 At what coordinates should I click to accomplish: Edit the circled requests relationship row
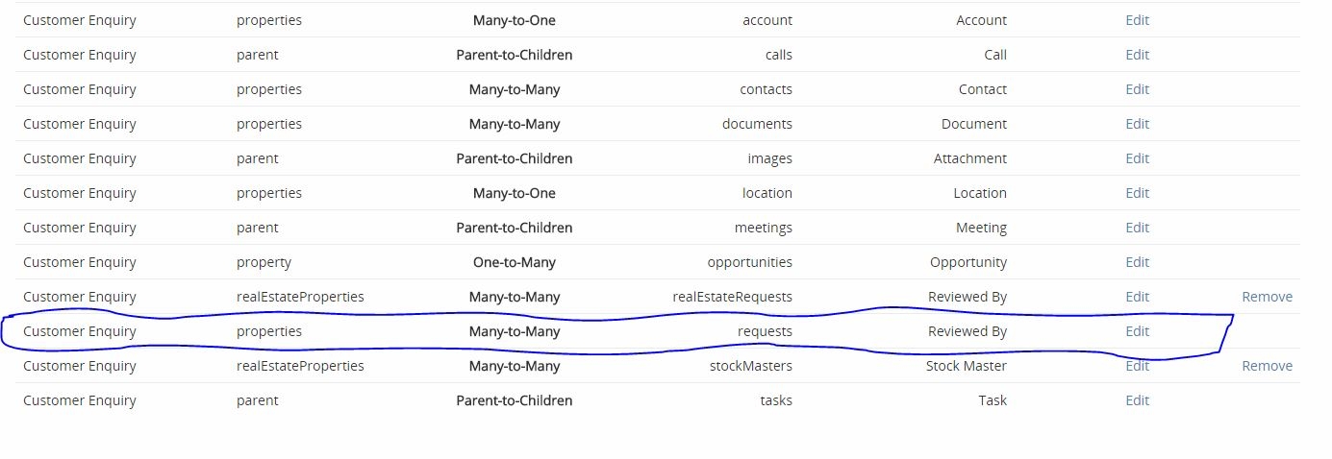point(1137,331)
